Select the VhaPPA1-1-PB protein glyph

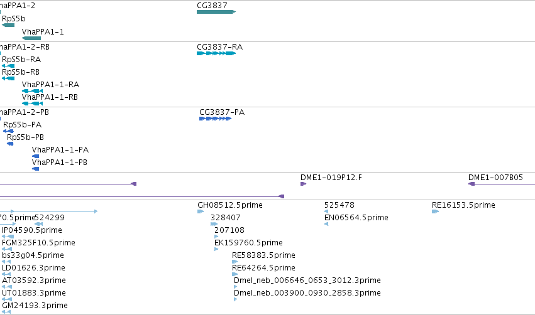click(35, 169)
